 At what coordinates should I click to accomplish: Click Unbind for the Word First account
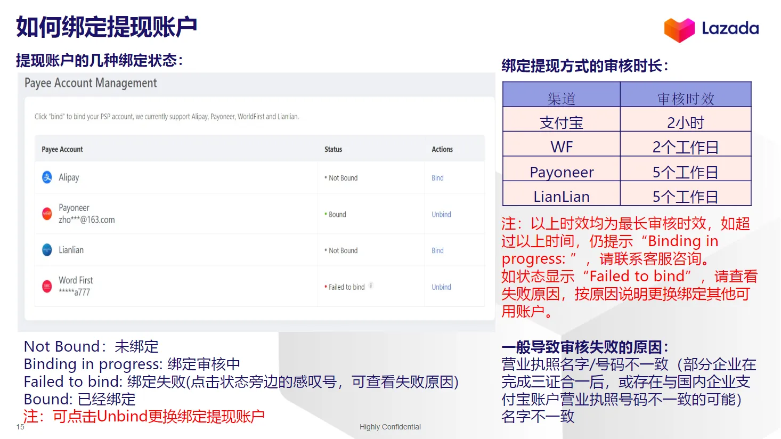point(441,287)
